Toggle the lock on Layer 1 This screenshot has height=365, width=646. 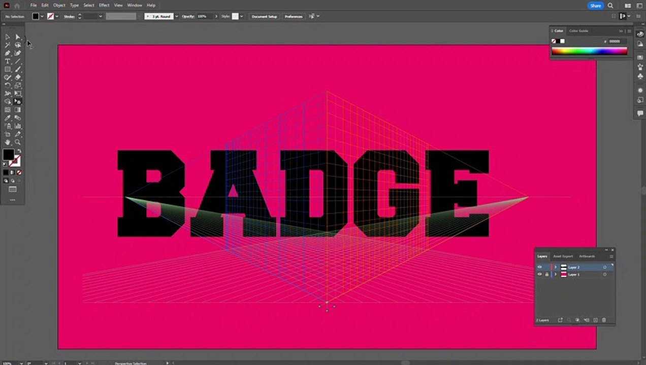point(547,274)
